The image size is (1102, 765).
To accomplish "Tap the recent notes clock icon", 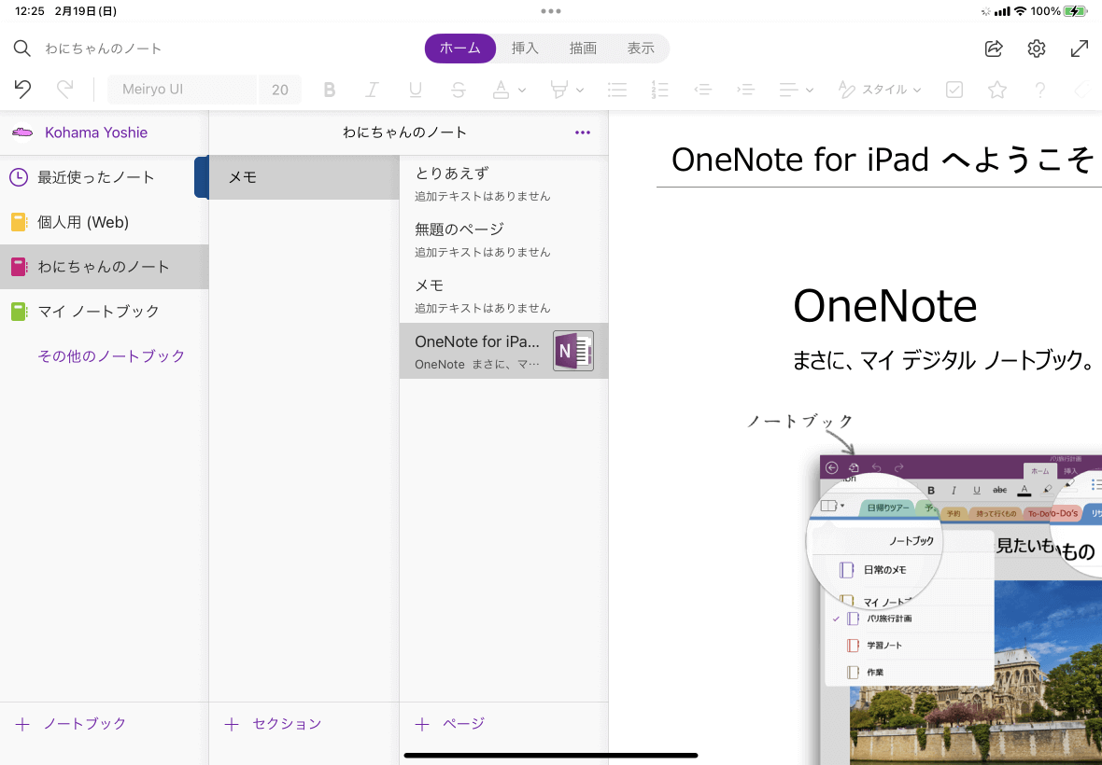I will (19, 177).
